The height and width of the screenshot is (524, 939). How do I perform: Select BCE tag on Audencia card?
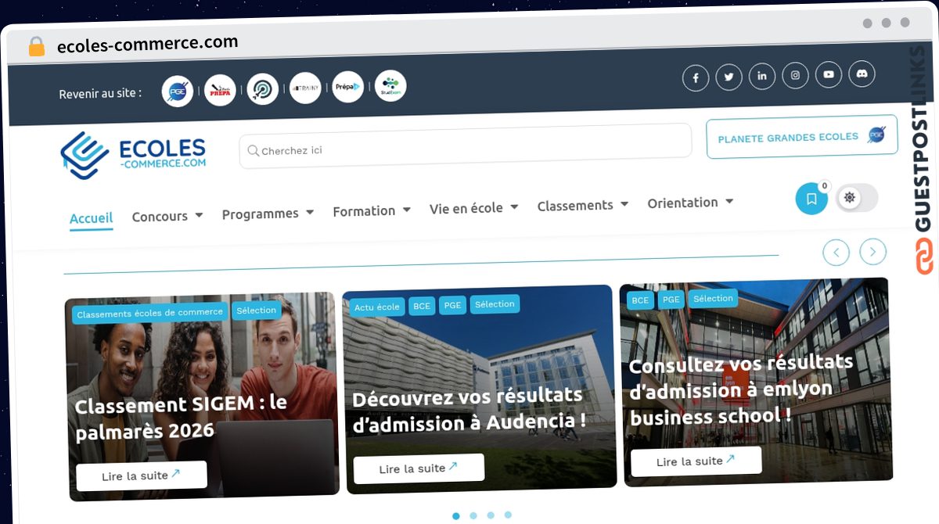422,306
